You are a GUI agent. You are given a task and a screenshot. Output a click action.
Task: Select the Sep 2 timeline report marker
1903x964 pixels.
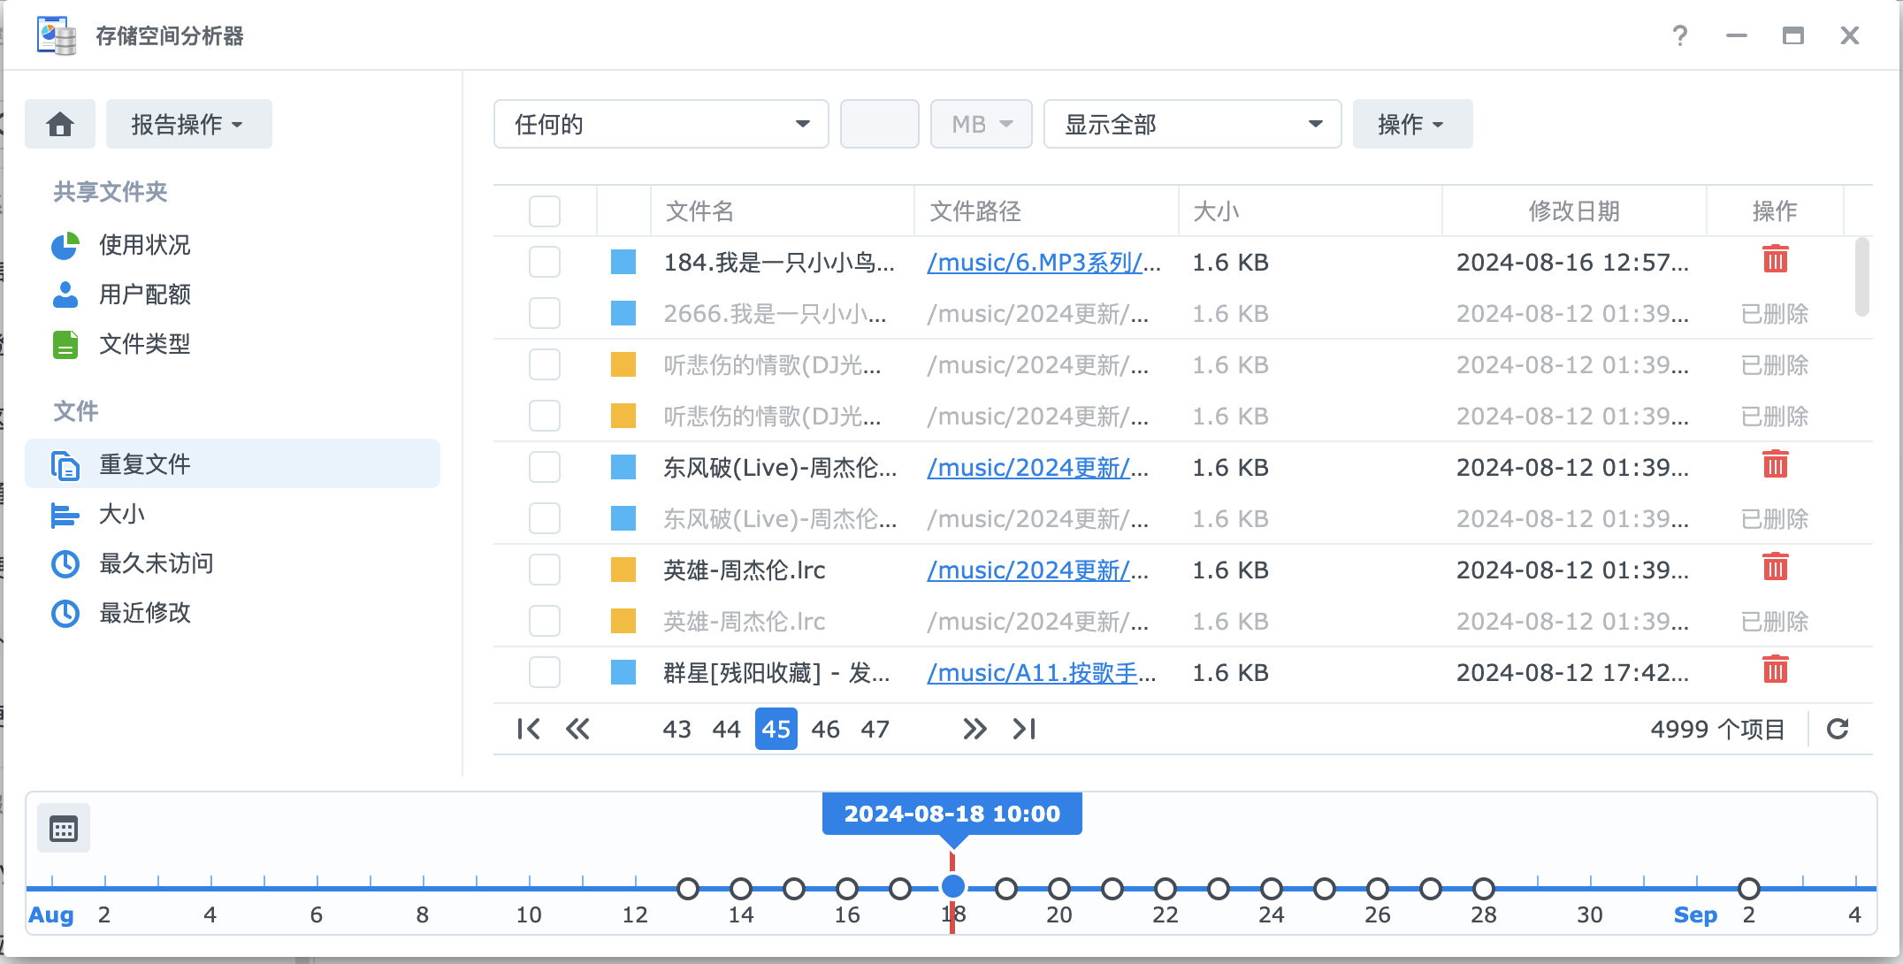point(1749,888)
